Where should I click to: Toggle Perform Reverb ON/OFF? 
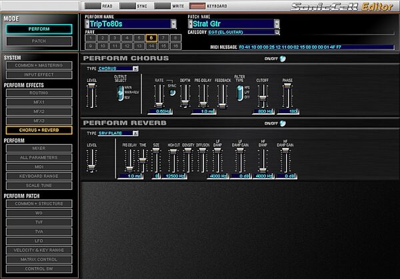[x=283, y=123]
